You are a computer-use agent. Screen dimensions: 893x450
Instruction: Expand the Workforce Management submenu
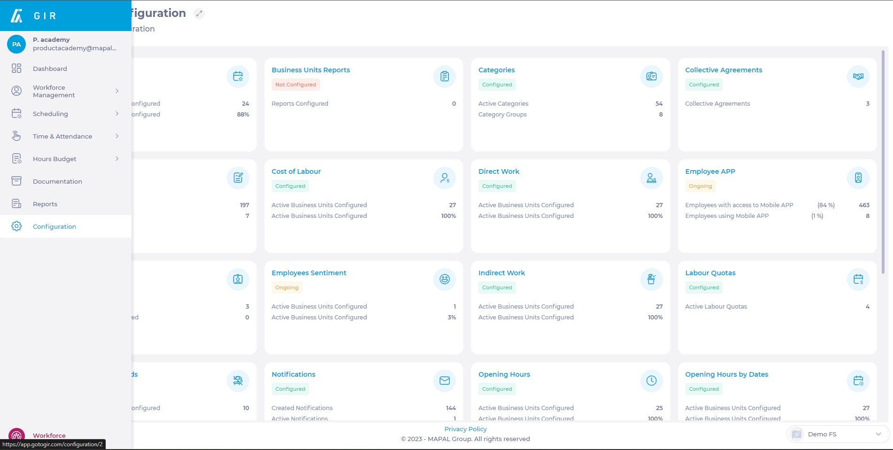tap(117, 91)
